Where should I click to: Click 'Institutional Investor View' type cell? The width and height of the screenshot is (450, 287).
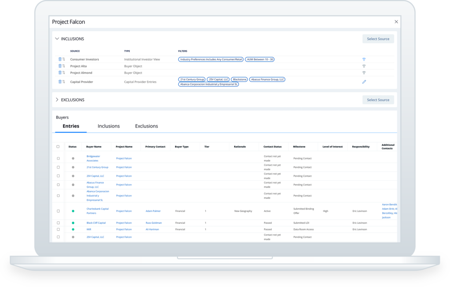142,59
